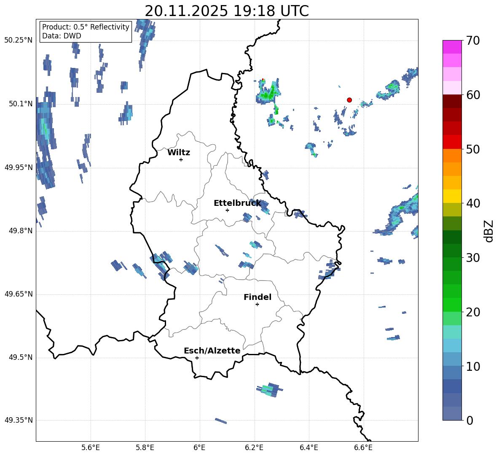Click the colorbar 60 tick label
499x456 pixels.
(x=473, y=95)
